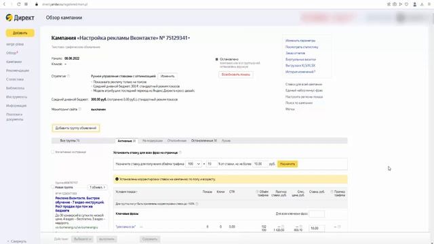The width and height of the screenshot is (434, 244).
Task: Open Информация in the sidebar
Action: [16, 106]
